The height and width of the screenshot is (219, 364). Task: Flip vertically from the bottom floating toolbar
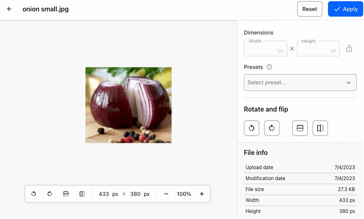66,194
